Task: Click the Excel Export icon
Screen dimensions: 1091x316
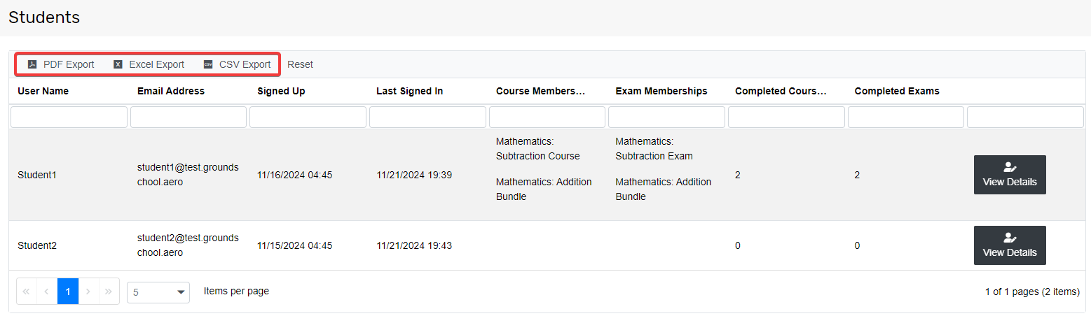Action: 118,64
